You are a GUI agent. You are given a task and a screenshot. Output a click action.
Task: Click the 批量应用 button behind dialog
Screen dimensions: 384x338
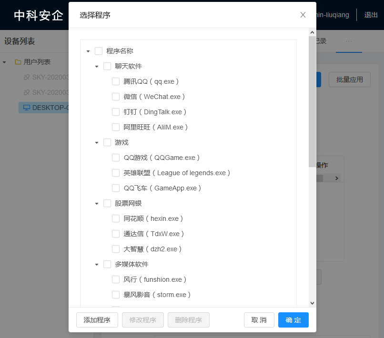coord(350,80)
